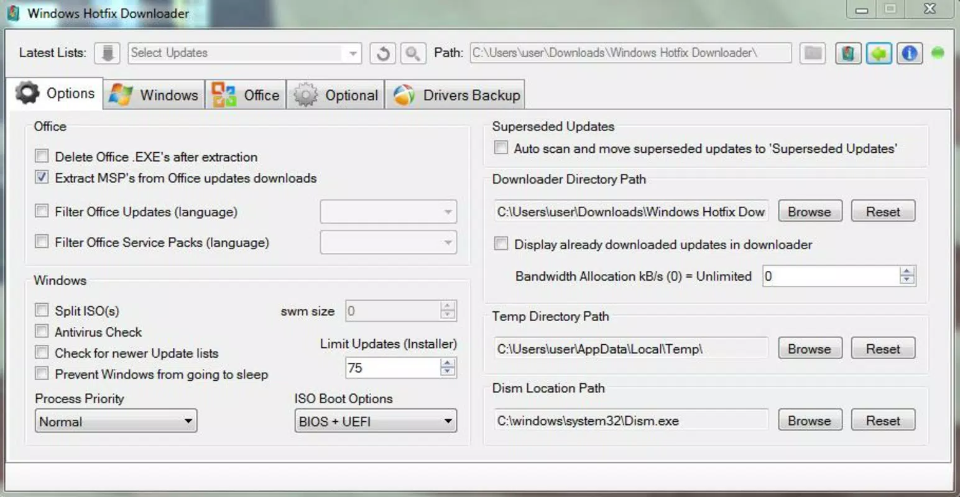960x497 pixels.
Task: Switch to the Windows tab
Action: coord(154,95)
